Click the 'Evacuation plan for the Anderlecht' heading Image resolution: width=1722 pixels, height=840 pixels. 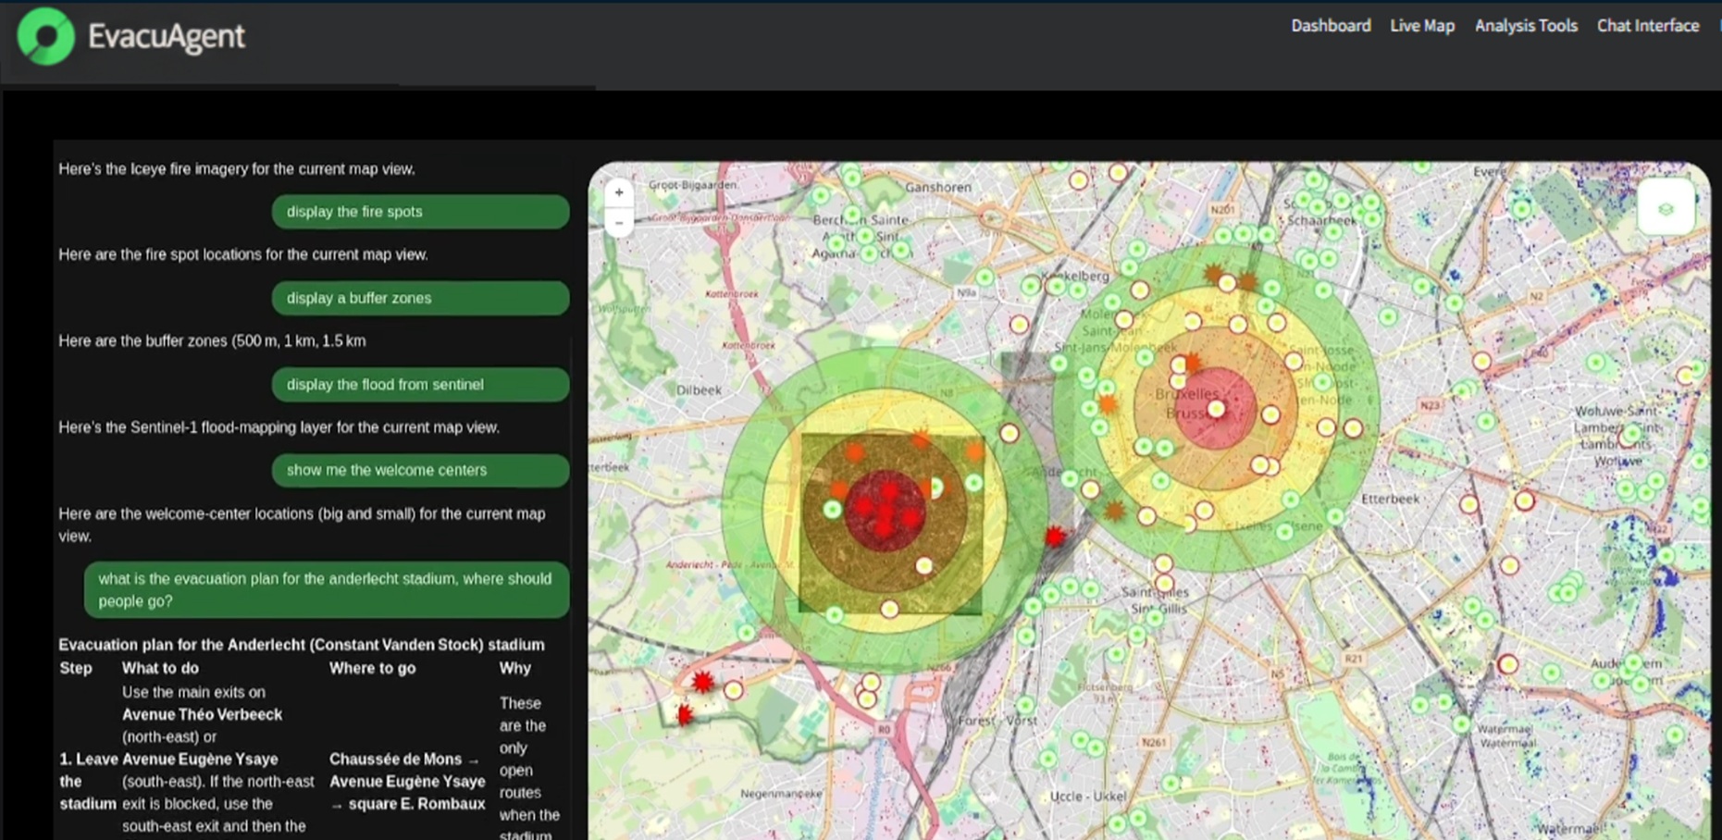[x=302, y=645]
